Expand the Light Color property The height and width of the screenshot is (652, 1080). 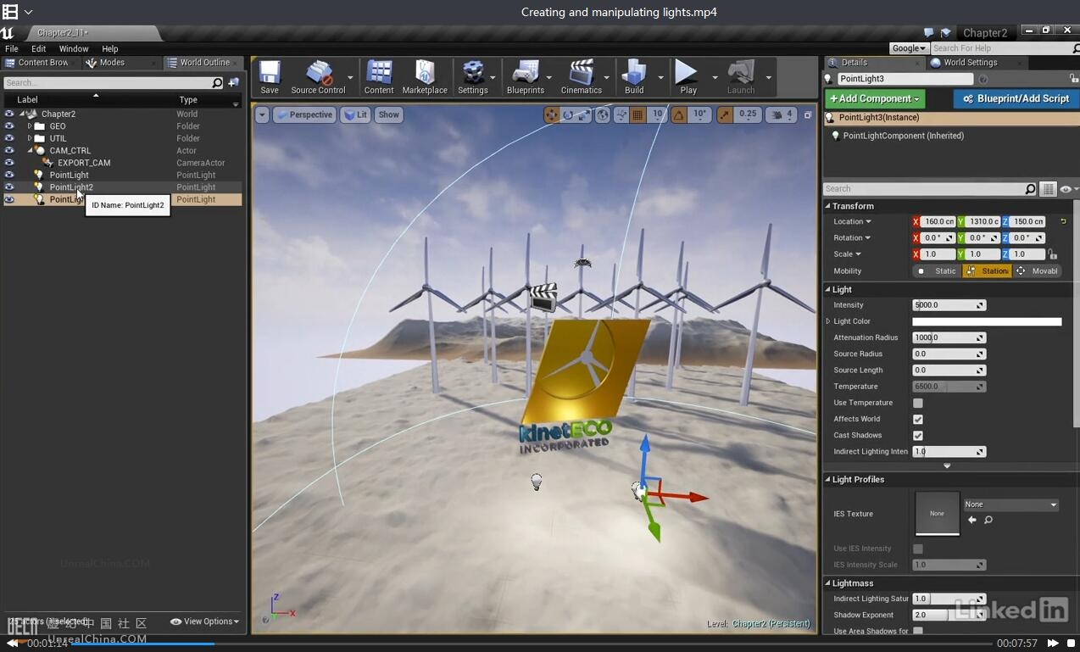[828, 321]
